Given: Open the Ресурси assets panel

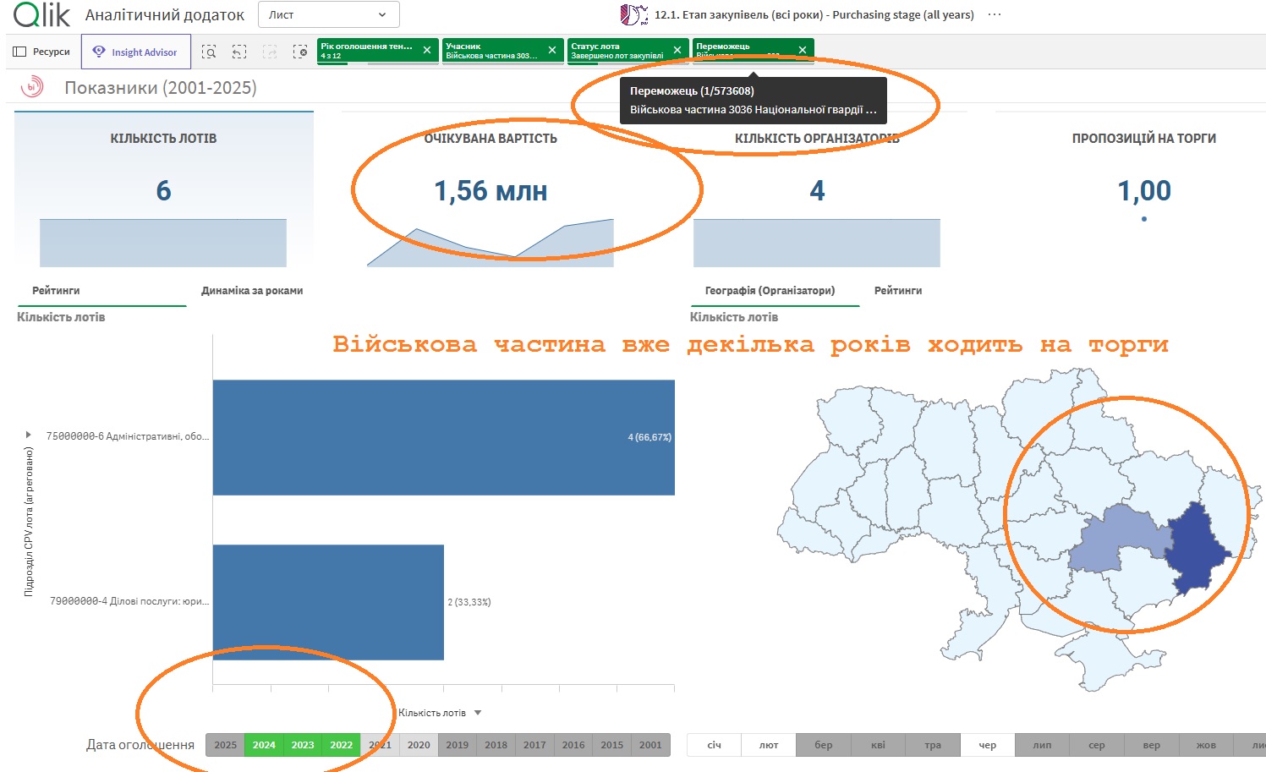Looking at the screenshot, I should [x=42, y=52].
